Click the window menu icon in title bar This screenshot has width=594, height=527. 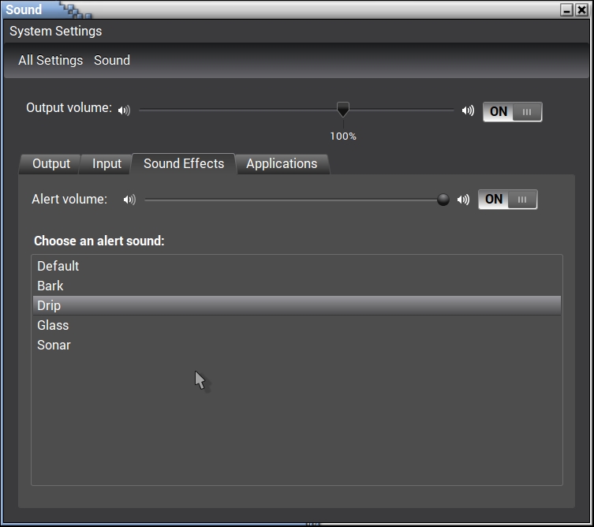[74, 10]
